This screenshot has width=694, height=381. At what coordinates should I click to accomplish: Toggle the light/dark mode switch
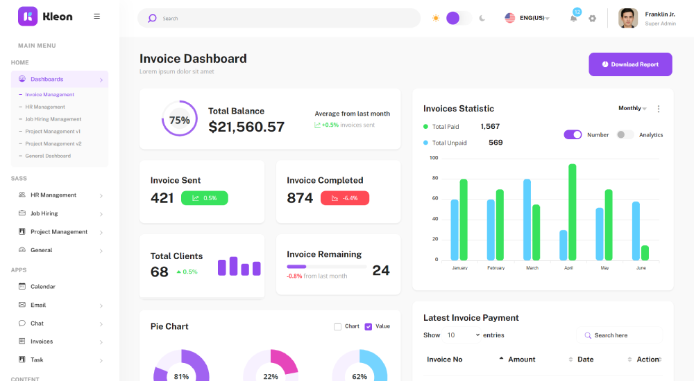click(x=458, y=18)
